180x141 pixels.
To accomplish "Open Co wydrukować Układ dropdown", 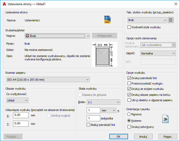I will point(17,100).
